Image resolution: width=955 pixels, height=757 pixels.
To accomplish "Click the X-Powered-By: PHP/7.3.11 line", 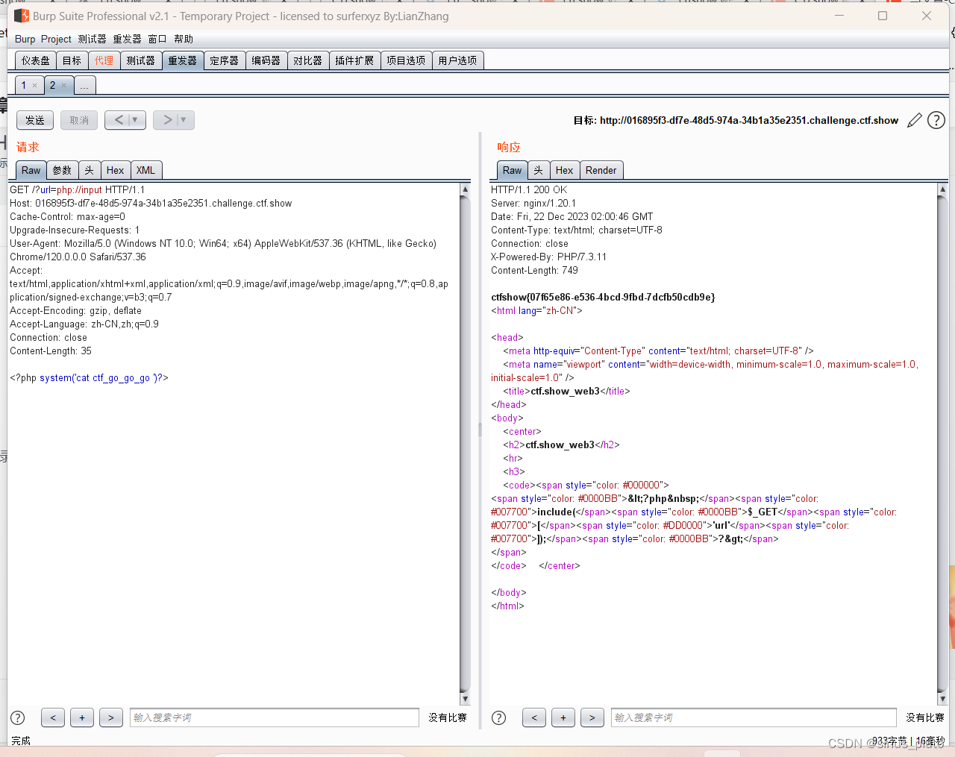I will coord(549,257).
